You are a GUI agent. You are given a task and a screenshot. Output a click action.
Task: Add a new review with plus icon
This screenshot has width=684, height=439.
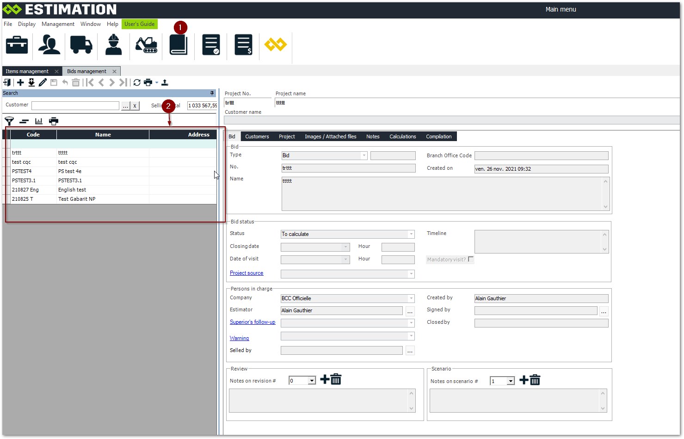point(325,380)
